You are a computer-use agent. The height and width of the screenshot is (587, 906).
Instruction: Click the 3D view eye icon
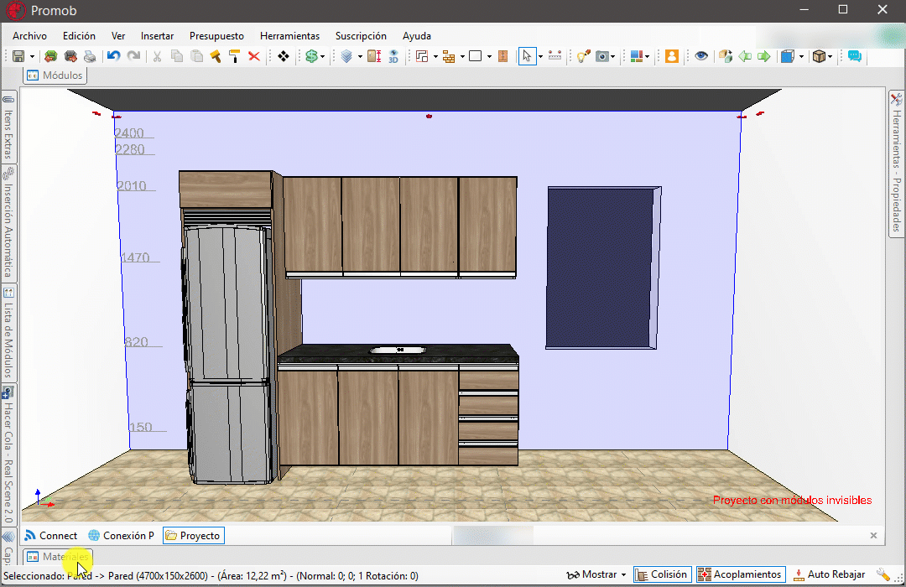point(393,56)
